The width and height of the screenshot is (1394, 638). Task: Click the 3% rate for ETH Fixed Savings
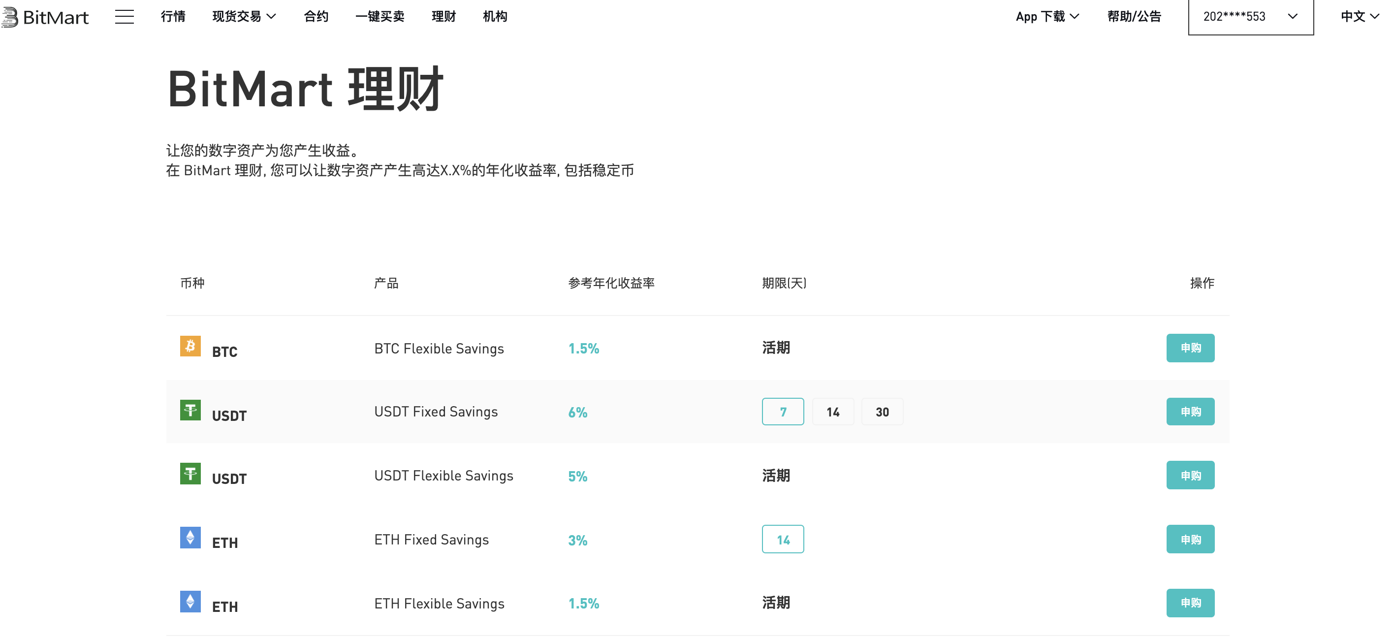tap(577, 540)
